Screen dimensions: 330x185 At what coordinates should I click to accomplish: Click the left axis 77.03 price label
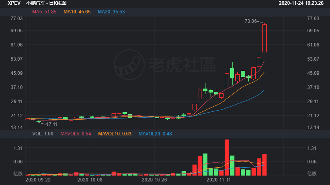tap(16, 18)
